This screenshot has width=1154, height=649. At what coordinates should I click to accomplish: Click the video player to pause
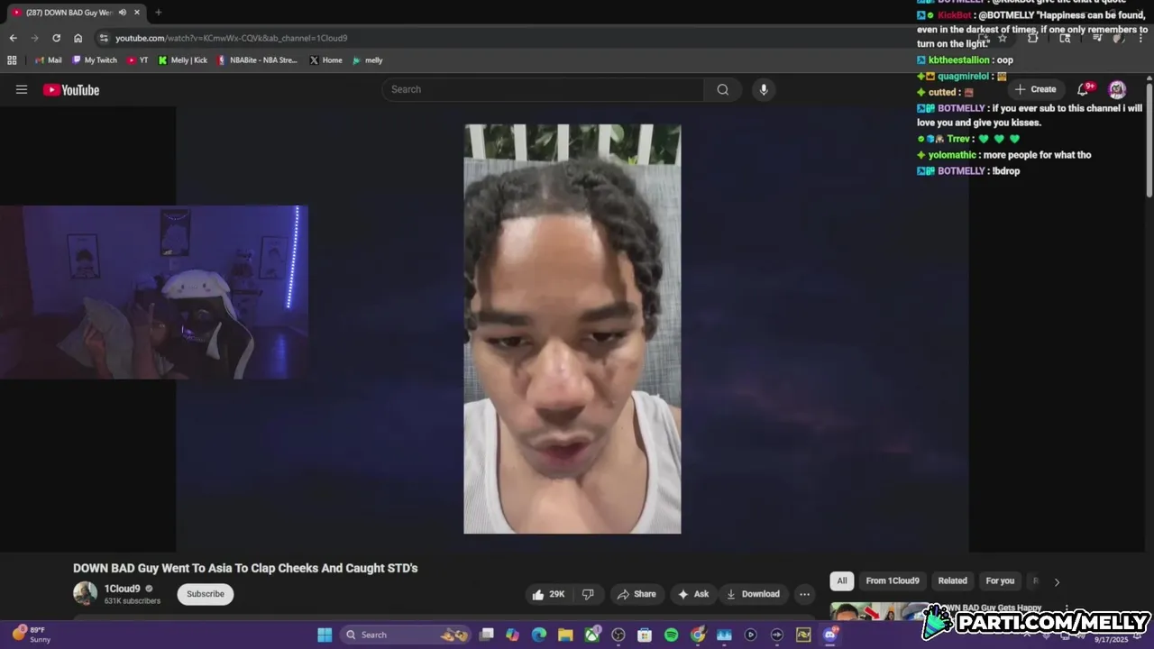tap(572, 329)
